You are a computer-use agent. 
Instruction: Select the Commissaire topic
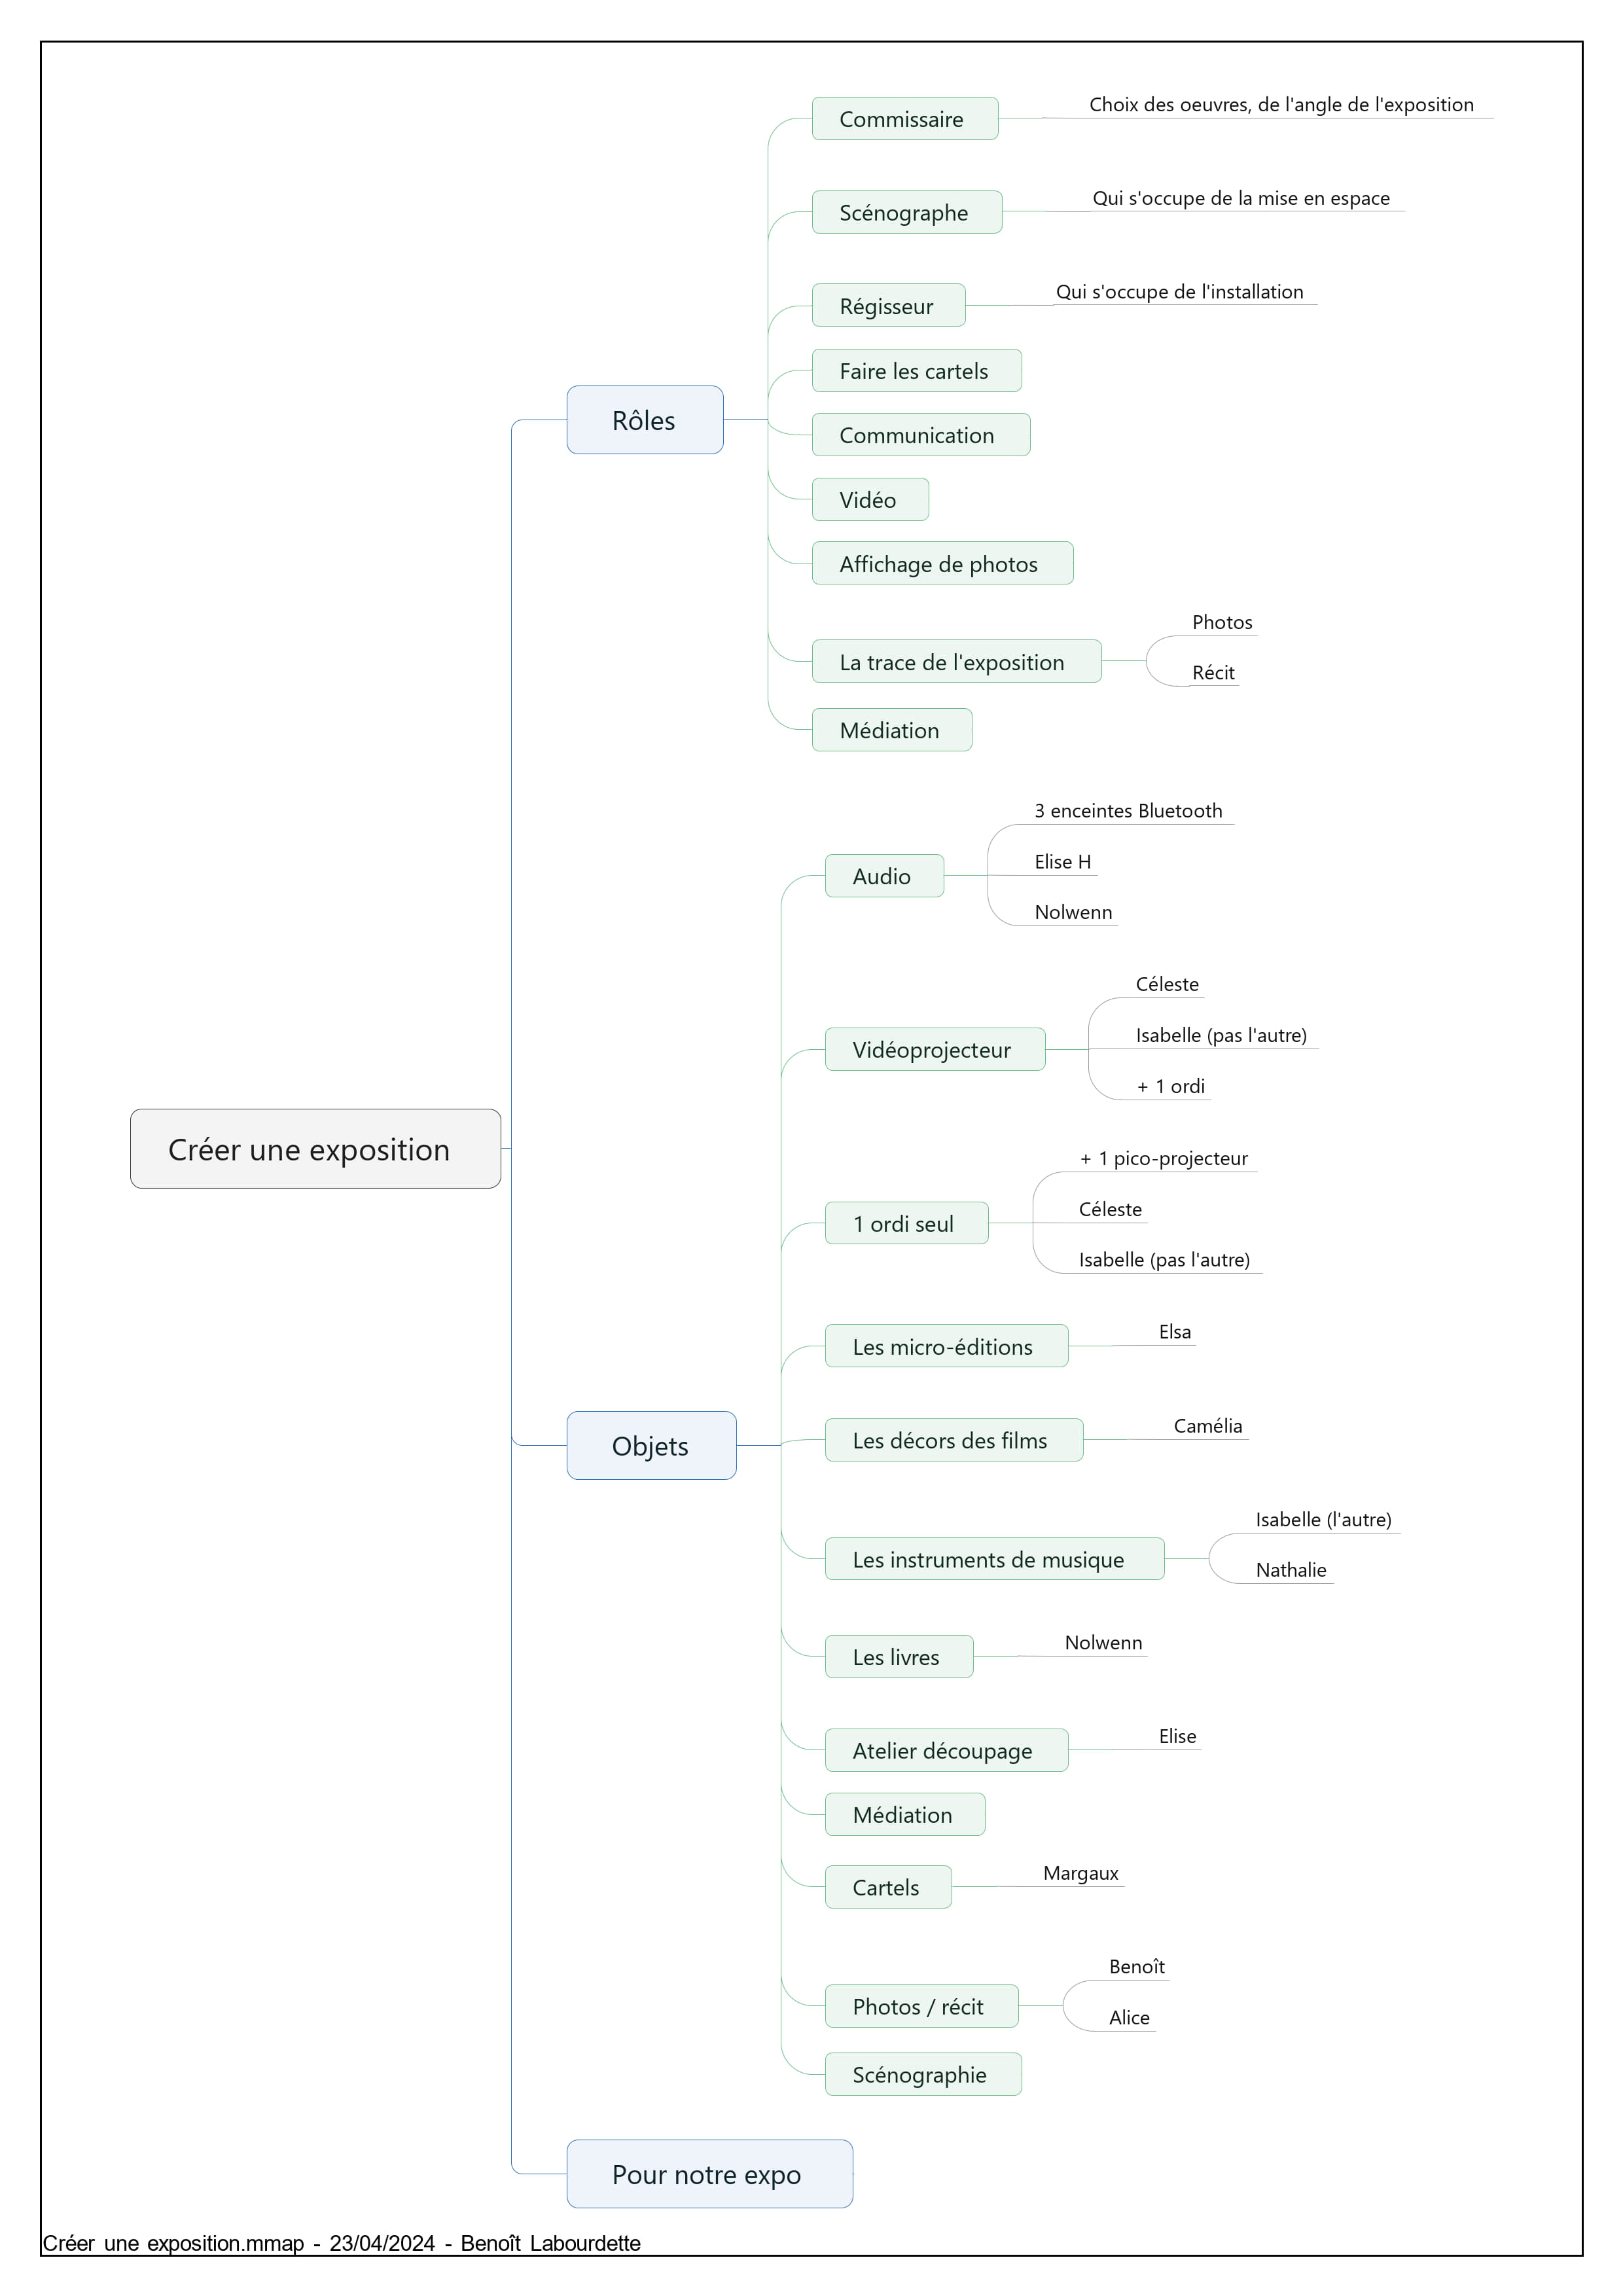pos(905,118)
